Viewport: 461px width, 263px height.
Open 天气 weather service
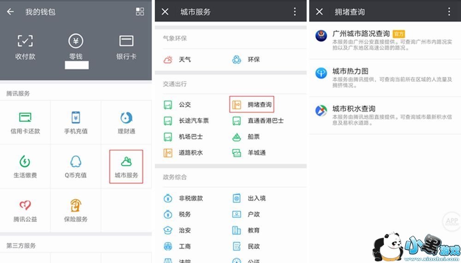click(x=177, y=60)
